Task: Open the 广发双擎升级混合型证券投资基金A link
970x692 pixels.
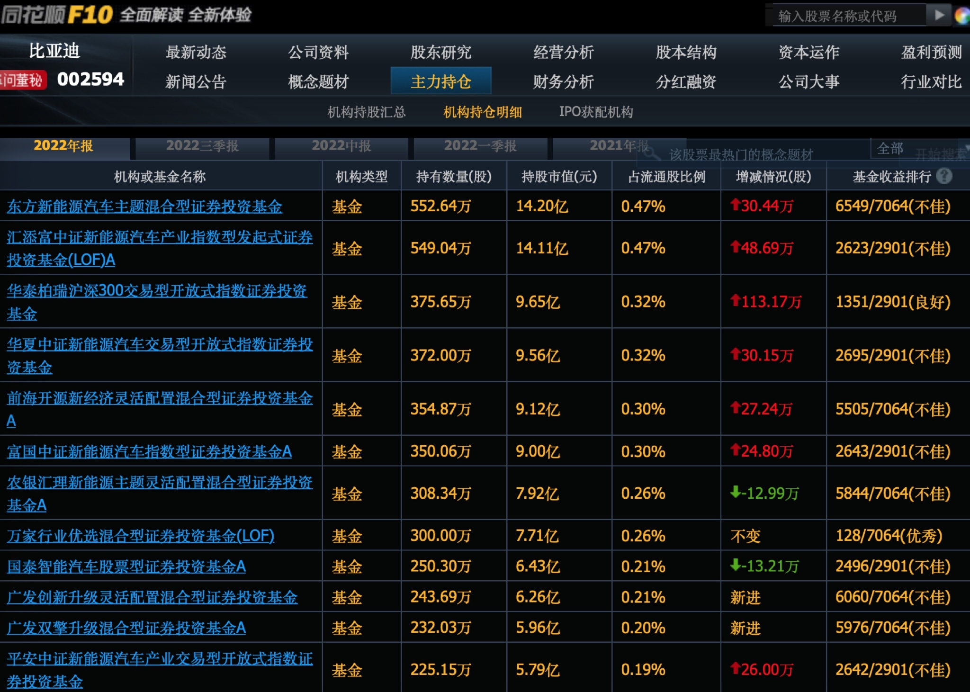Action: click(x=126, y=627)
